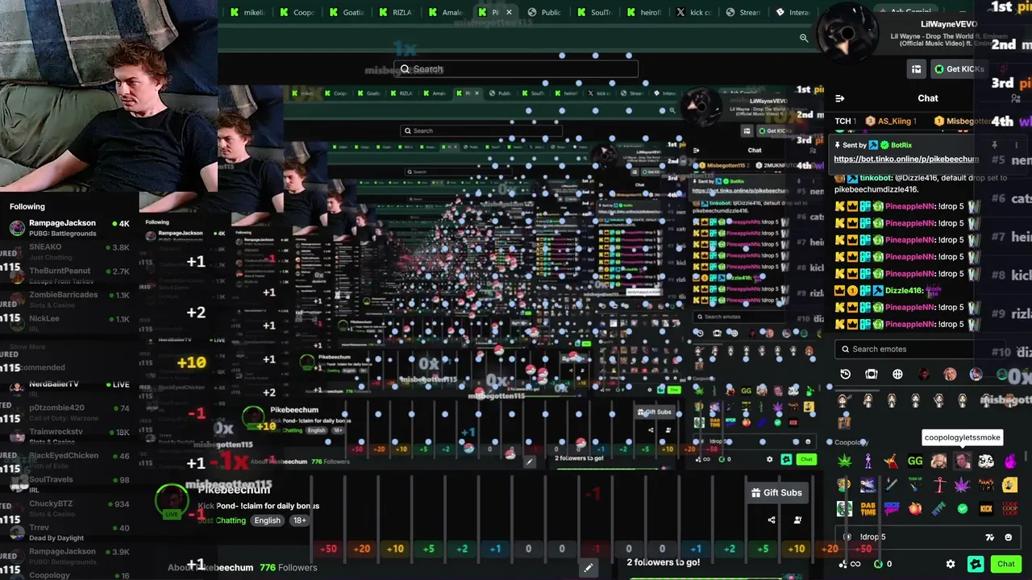This screenshot has width=1032, height=580.
Task: Click the Get KICKs button
Action: (x=958, y=69)
